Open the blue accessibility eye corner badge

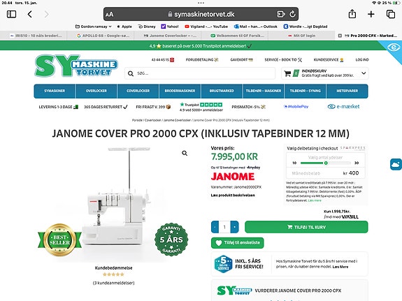point(394,47)
